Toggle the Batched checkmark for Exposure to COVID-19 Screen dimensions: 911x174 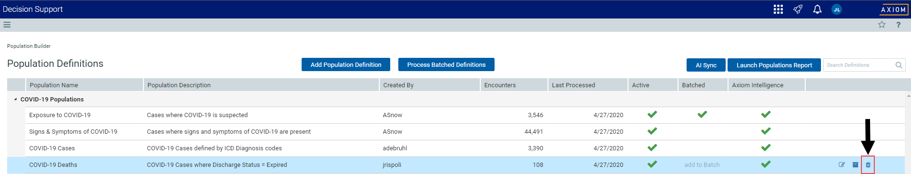pos(702,114)
